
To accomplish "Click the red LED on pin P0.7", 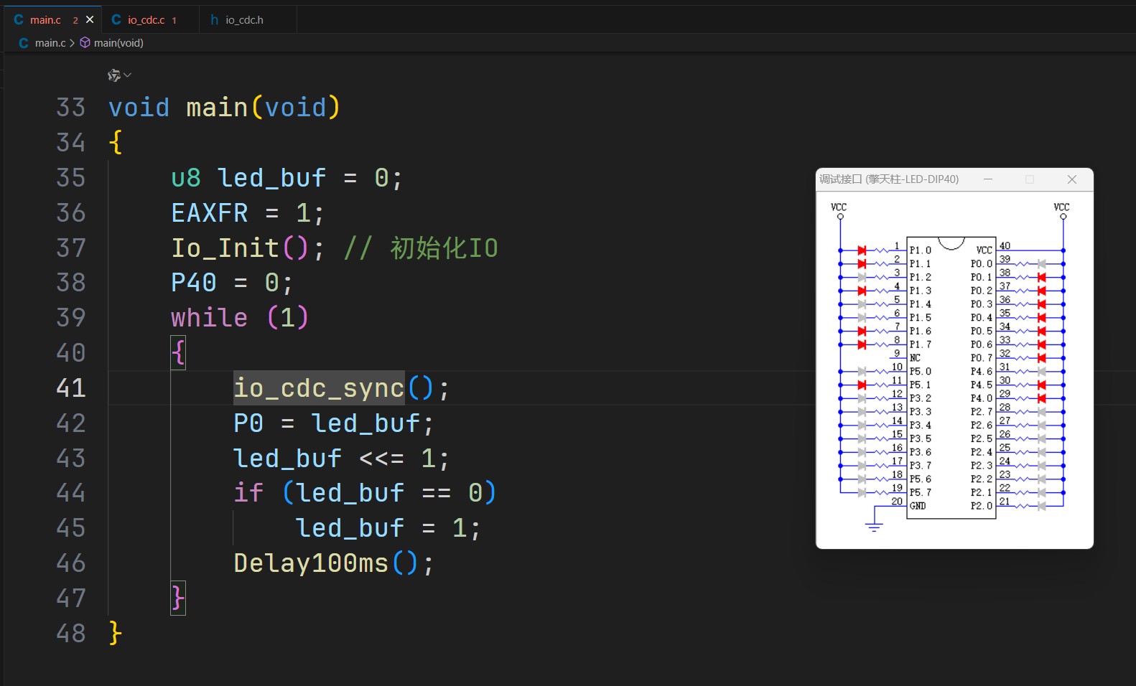I will 1041,358.
